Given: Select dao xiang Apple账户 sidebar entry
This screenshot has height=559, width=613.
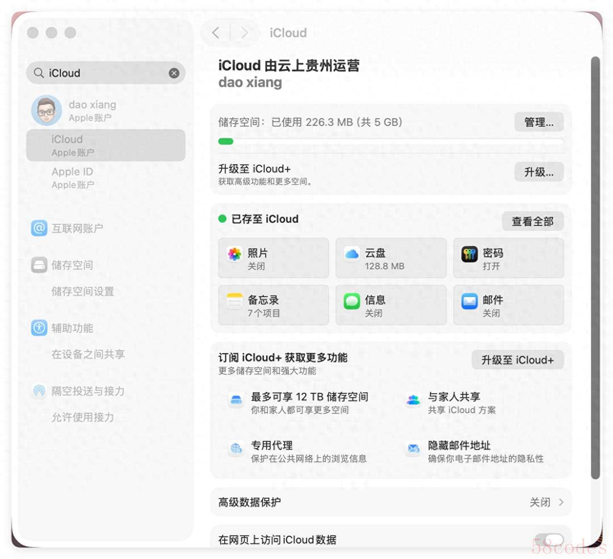Looking at the screenshot, I should pyautogui.click(x=106, y=110).
